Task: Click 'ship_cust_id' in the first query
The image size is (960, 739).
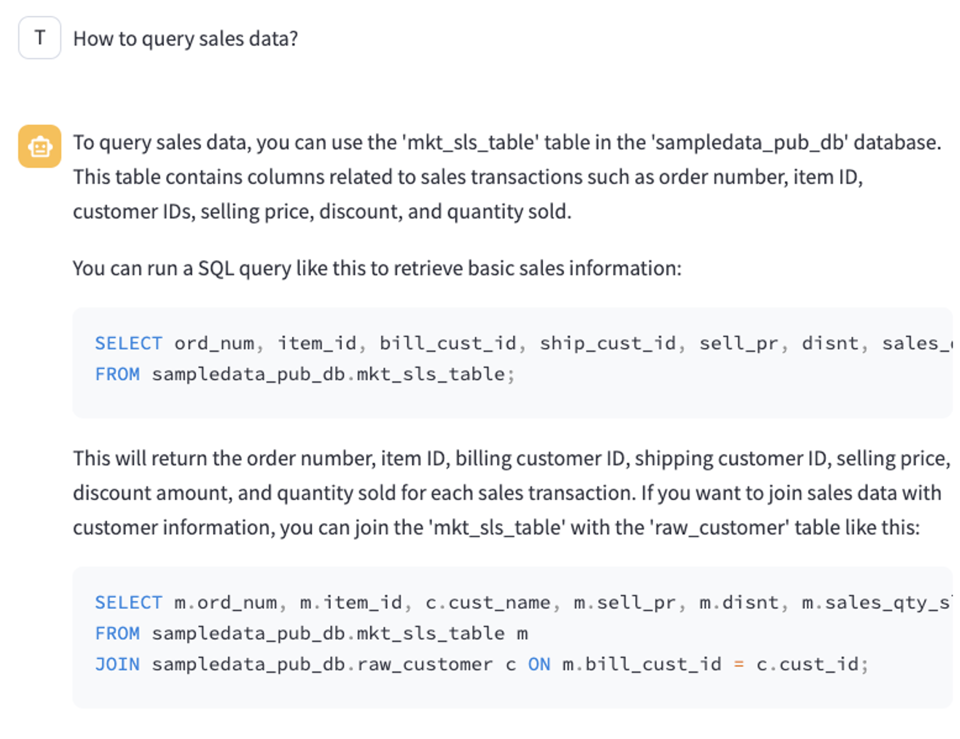Action: pos(607,343)
